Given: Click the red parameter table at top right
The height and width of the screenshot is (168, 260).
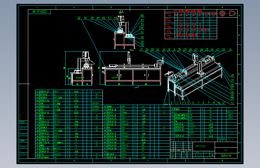Looking at the screenshot, I should (x=191, y=25).
